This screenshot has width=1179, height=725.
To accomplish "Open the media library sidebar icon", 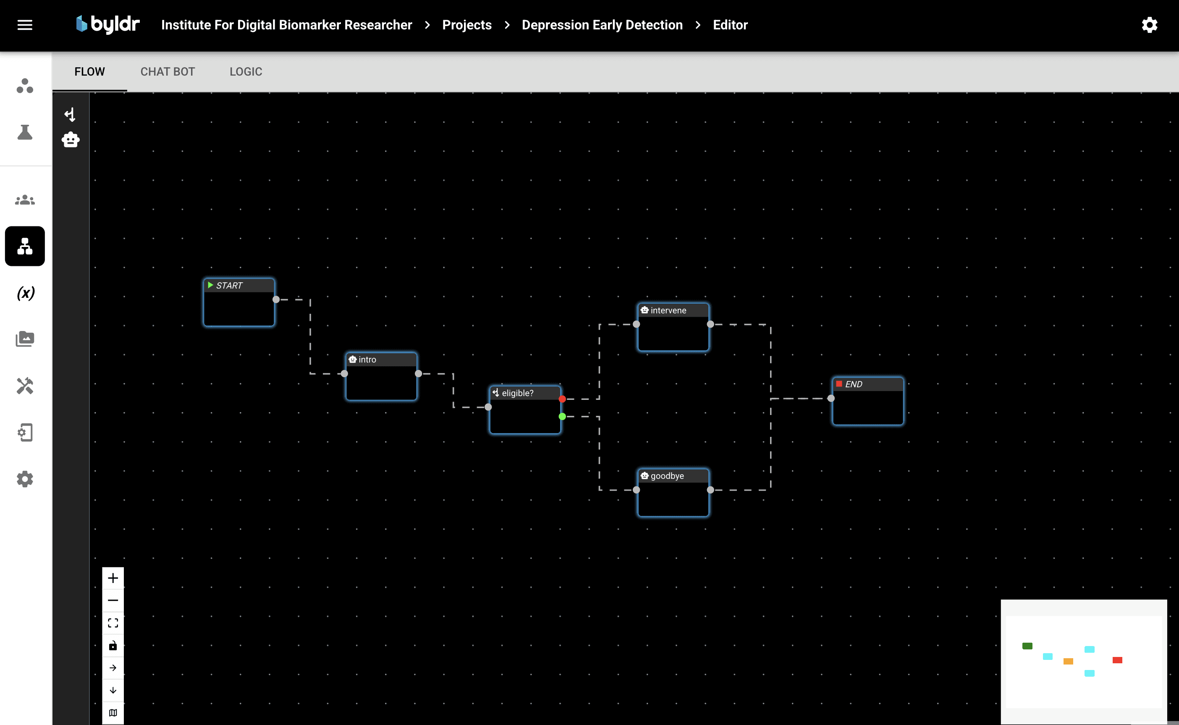I will (x=25, y=339).
